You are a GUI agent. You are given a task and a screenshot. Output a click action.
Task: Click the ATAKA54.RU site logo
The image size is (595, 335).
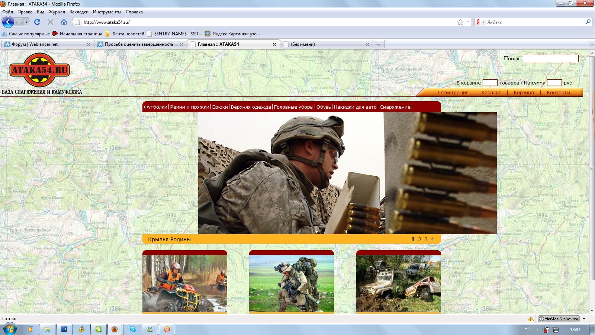click(x=39, y=70)
